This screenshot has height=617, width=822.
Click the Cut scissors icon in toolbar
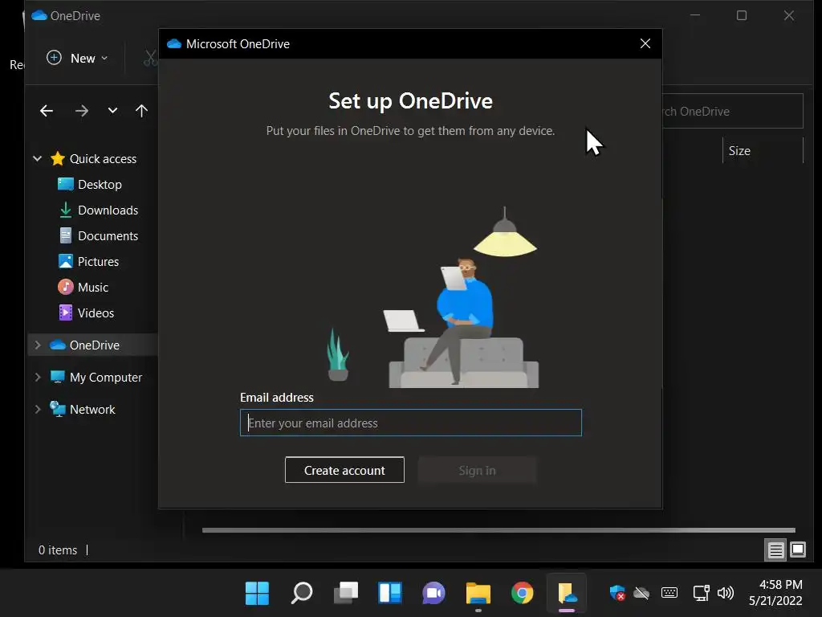pyautogui.click(x=150, y=58)
